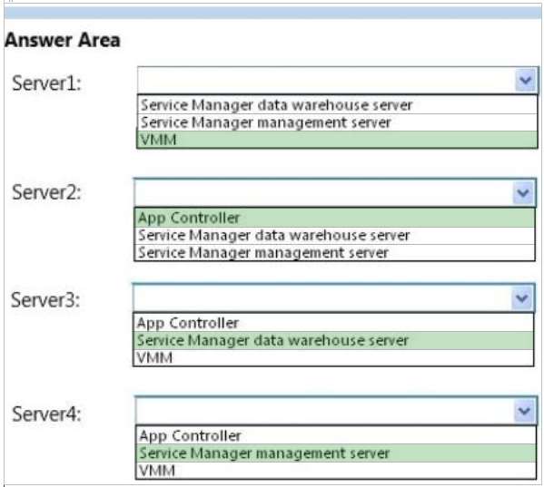Select VMM option under Server1
Viewport: 544px width, 487px height.
click(x=337, y=140)
